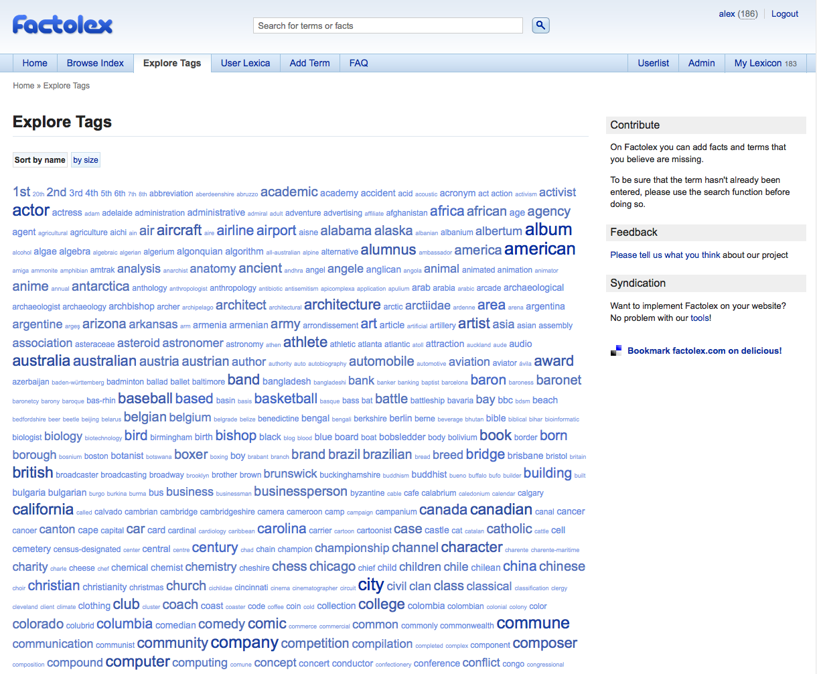Click the Home breadcrumb link
The height and width of the screenshot is (674, 817).
click(23, 86)
